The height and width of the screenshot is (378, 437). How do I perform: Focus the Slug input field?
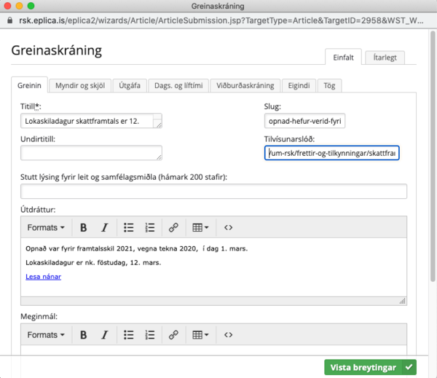pyautogui.click(x=331, y=121)
